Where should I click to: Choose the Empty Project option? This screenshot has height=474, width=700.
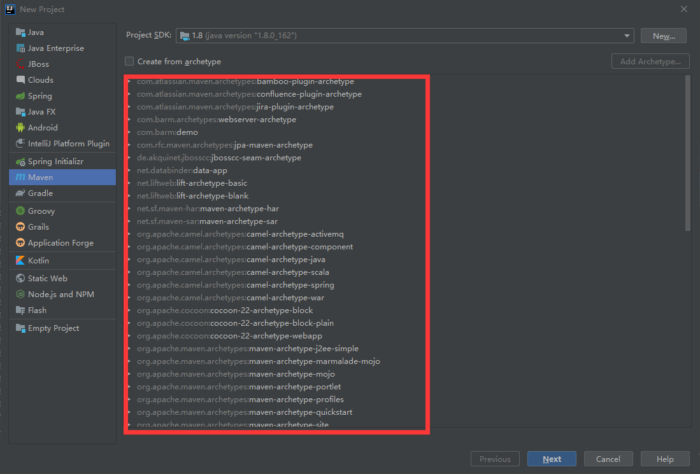pos(62,328)
